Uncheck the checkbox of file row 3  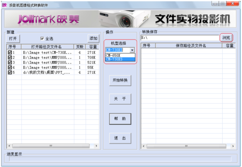(10, 62)
